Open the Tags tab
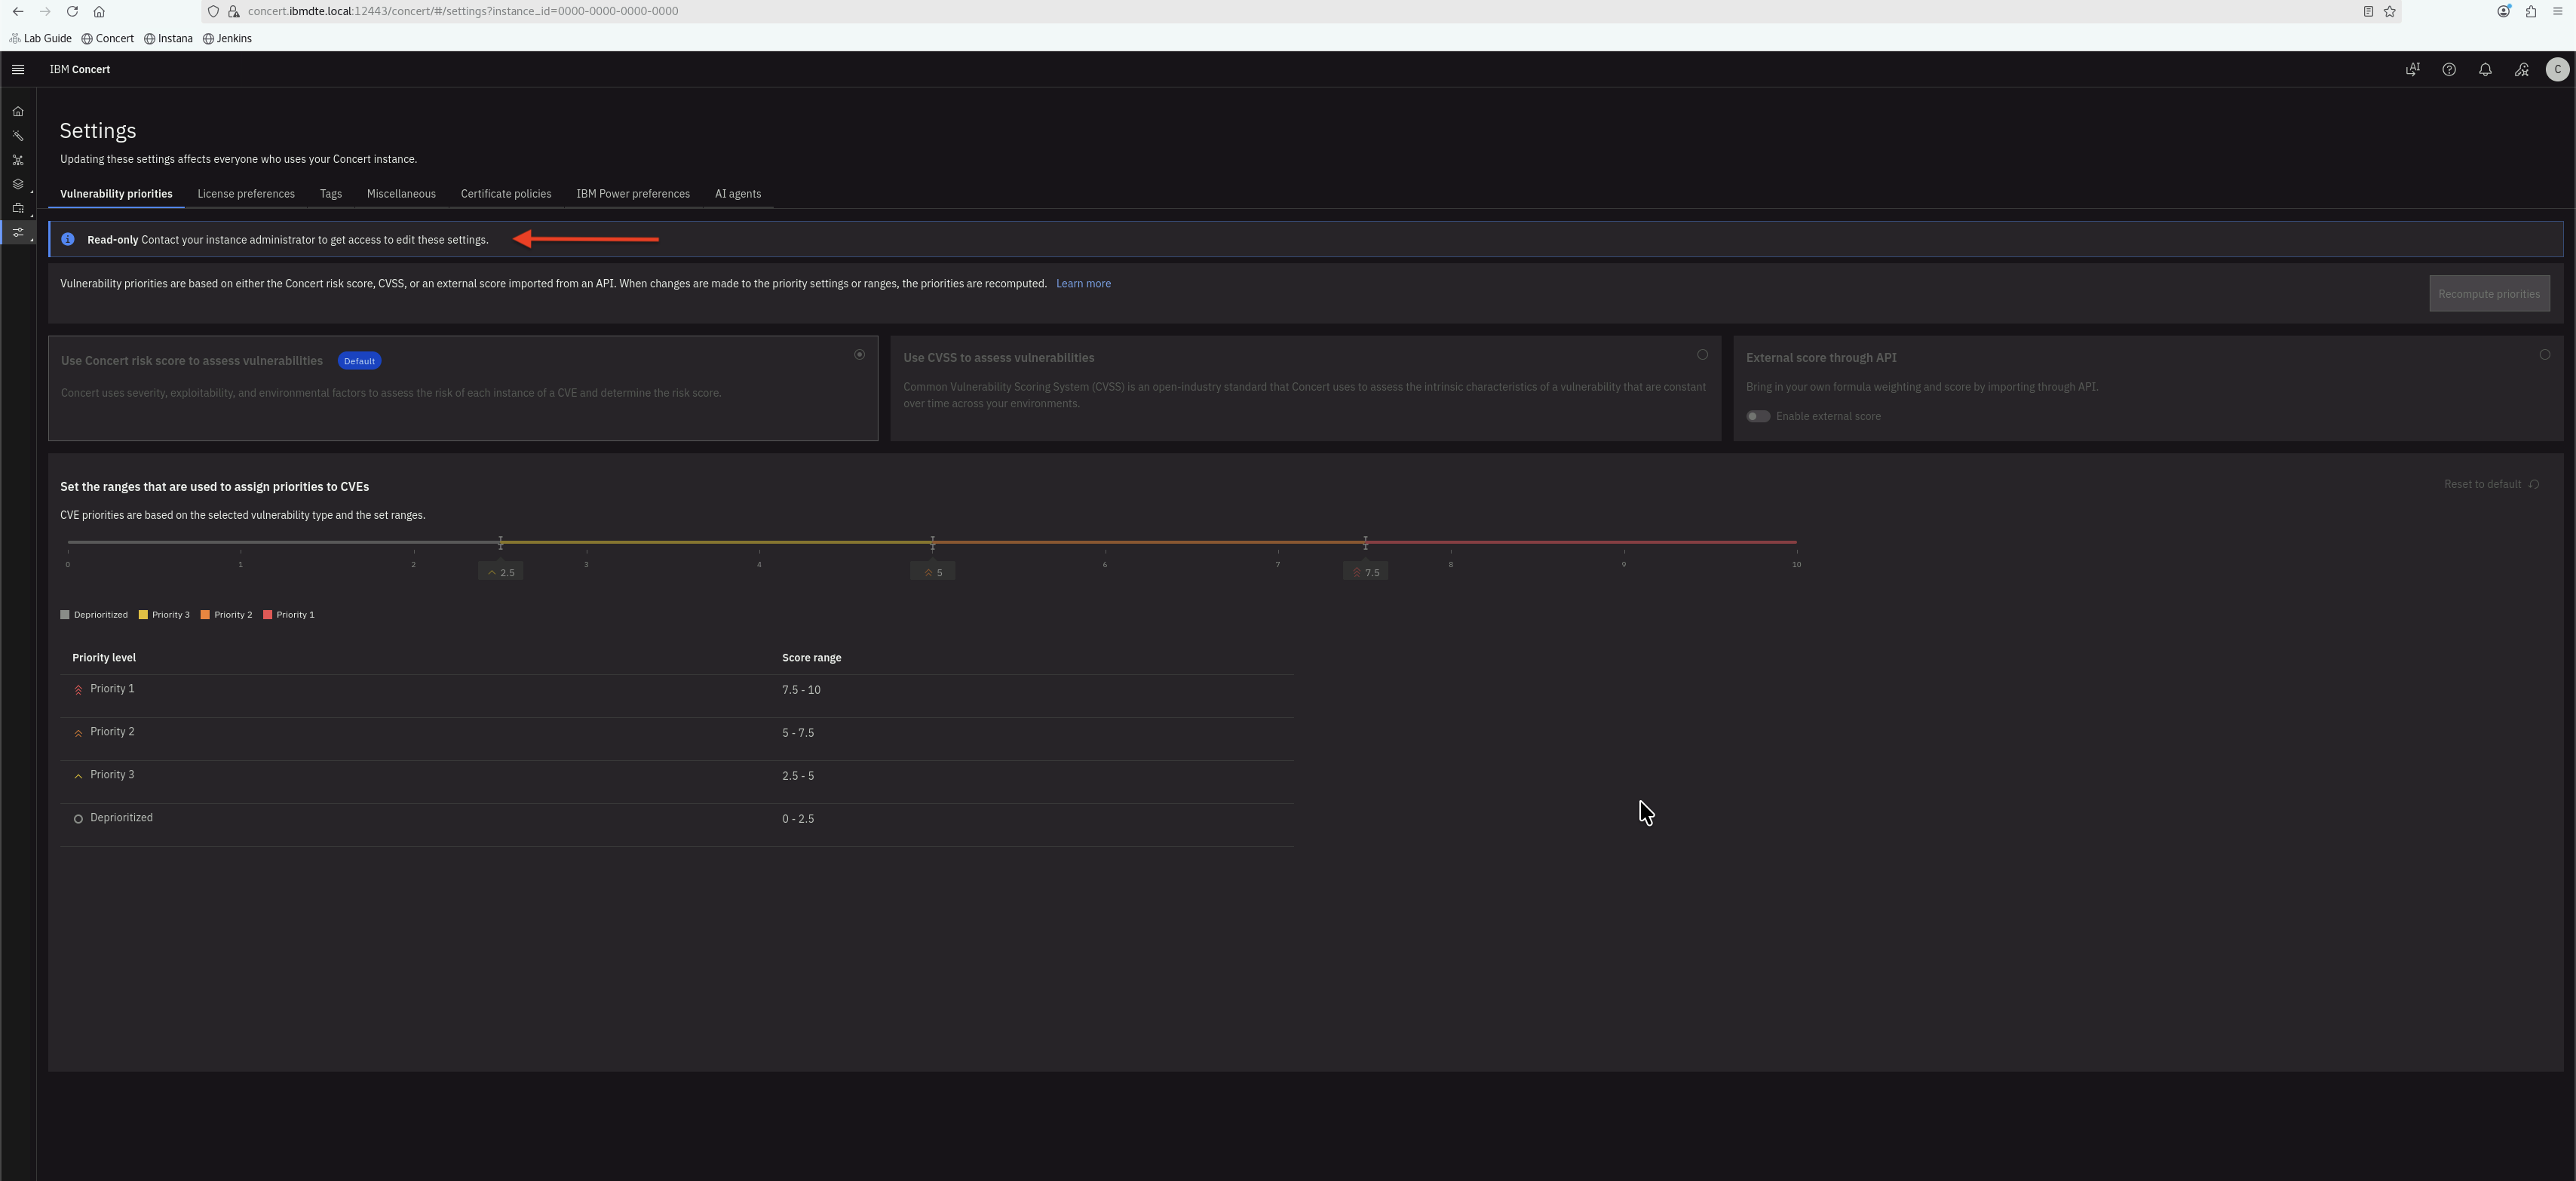This screenshot has width=2576, height=1181. coord(331,194)
